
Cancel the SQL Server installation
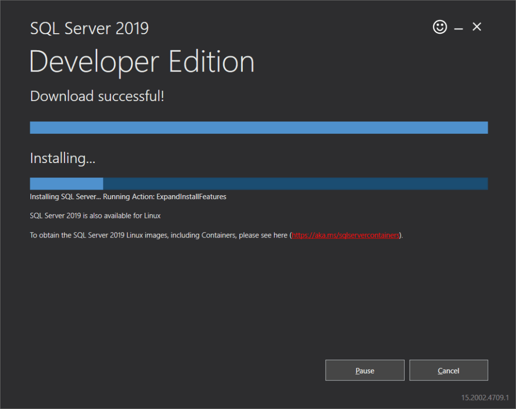pyautogui.click(x=448, y=370)
